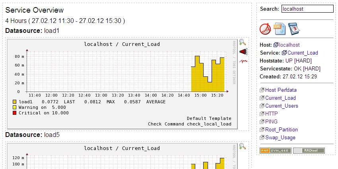Open the PDF export icon
The image size is (338, 169).
[265, 29]
